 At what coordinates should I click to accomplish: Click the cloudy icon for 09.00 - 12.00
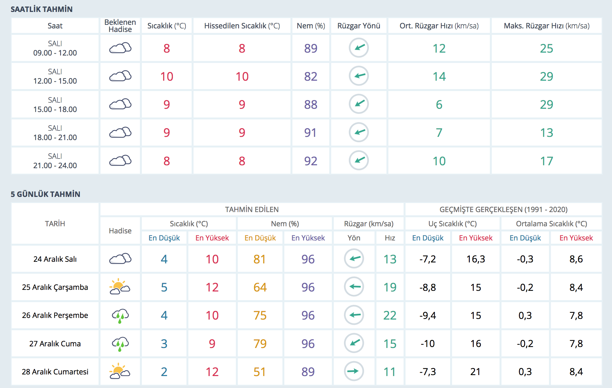(x=120, y=48)
